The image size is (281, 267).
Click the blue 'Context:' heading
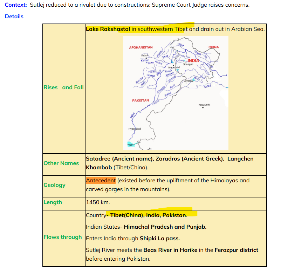point(16,5)
